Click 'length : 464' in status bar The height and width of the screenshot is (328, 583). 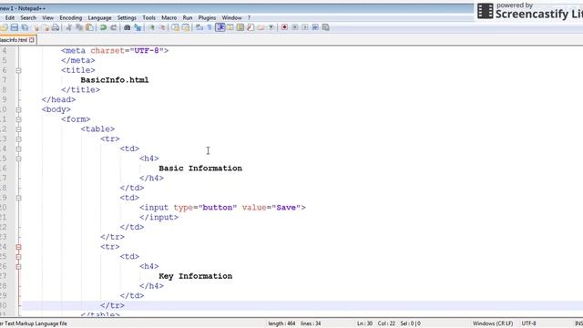(281, 323)
